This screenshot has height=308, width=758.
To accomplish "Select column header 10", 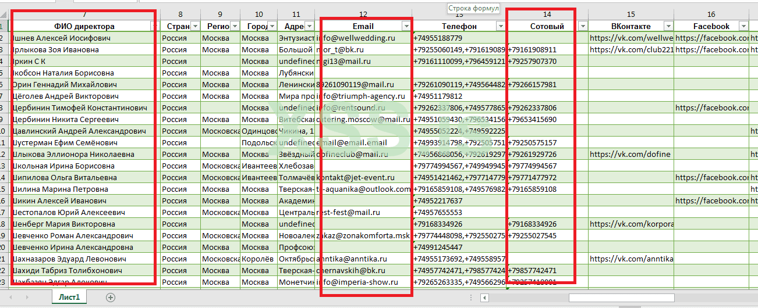I will coord(258,14).
